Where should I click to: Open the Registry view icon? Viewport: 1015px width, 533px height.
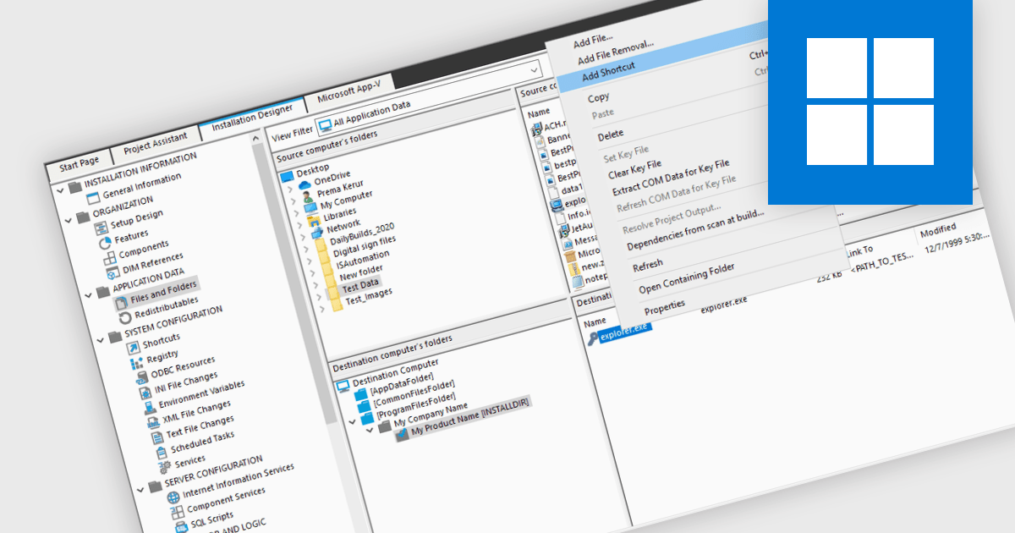coord(136,363)
